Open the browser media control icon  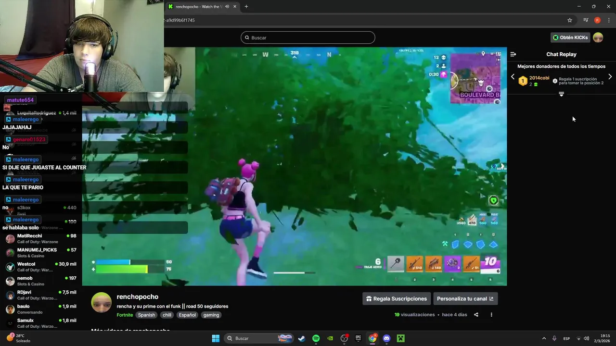pos(586,20)
